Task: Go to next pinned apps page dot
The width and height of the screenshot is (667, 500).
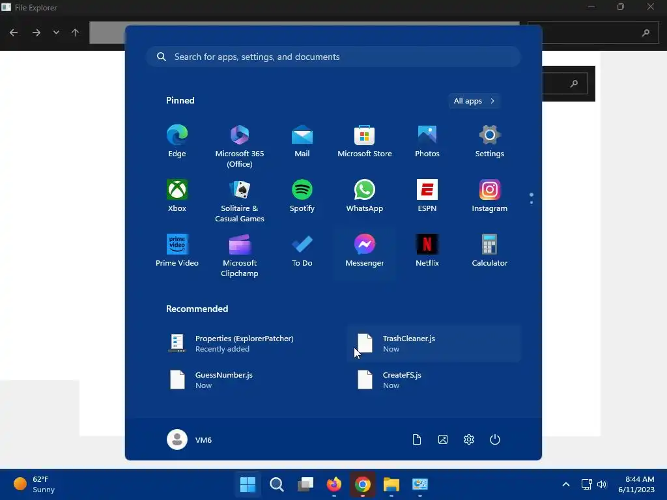Action: click(x=532, y=202)
